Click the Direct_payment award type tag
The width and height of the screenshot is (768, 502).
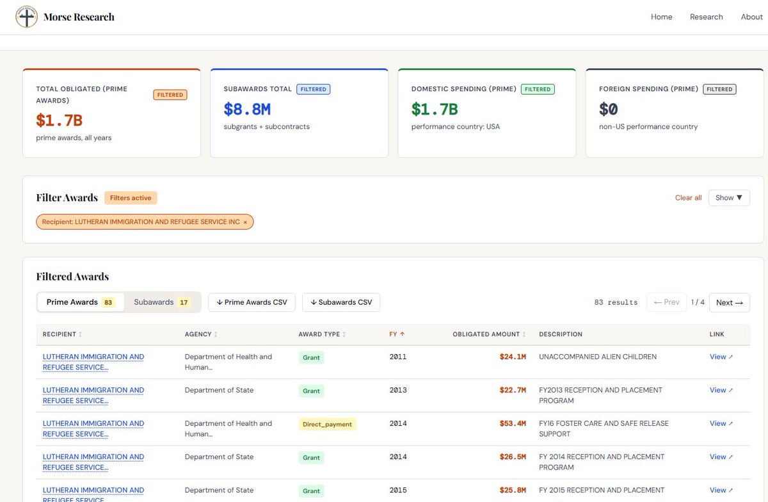[x=327, y=424]
